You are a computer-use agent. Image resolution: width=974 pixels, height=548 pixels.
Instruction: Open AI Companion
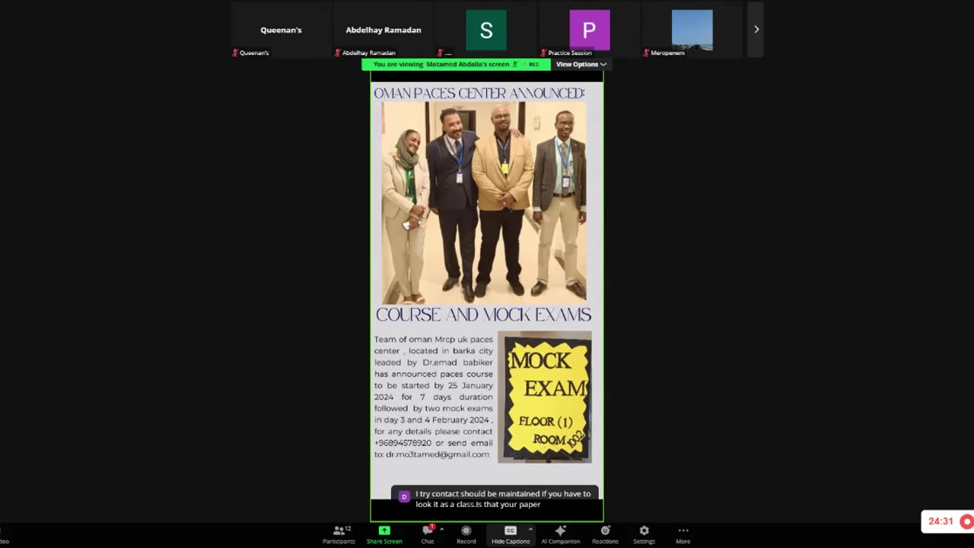[560, 534]
